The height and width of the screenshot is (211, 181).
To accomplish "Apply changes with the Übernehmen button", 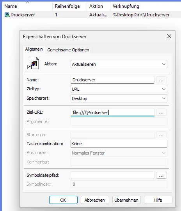I will (126, 200).
